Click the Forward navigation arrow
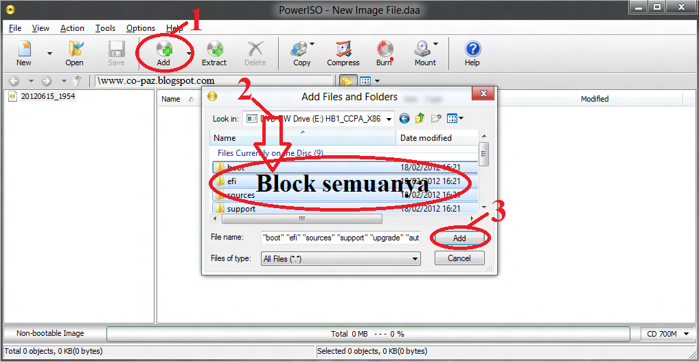The width and height of the screenshot is (699, 362). point(47,81)
